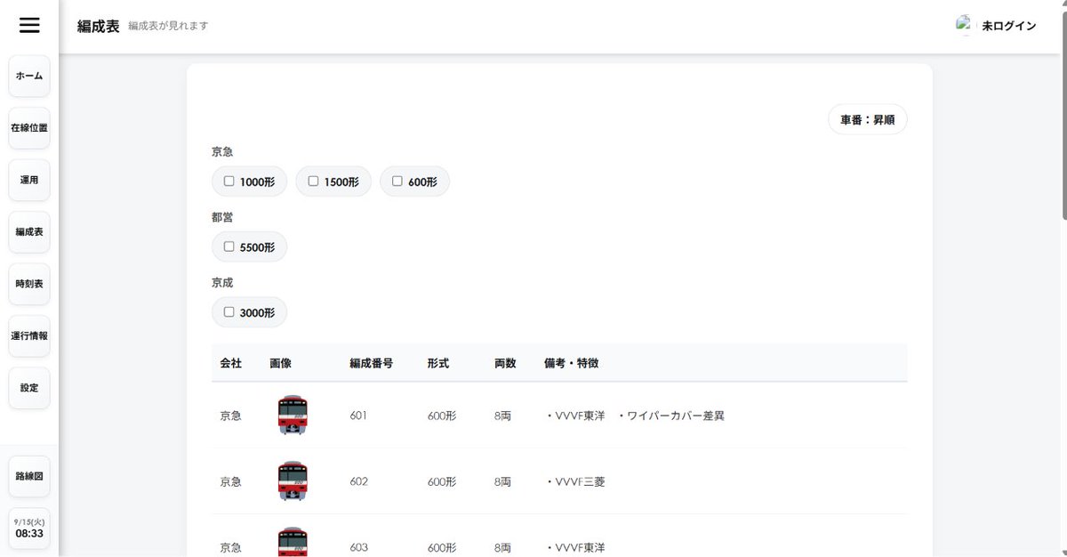Viewport: 1067px width, 557px height.
Task: Click train image in row 603
Action: 293,542
